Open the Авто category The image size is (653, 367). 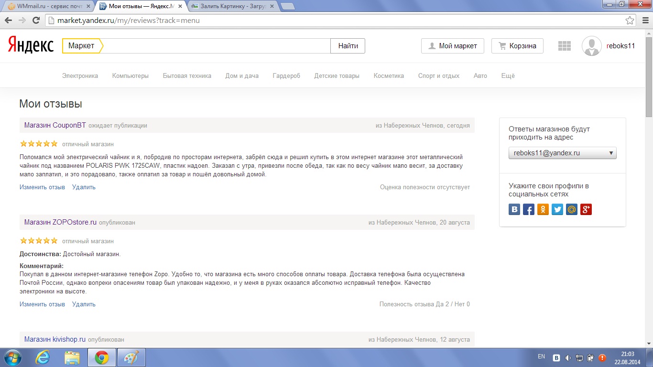(x=480, y=76)
